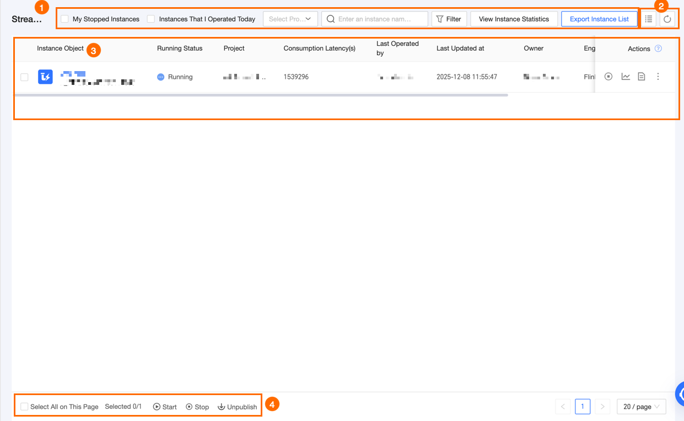Select the Running instance row checkbox
This screenshot has height=421, width=684.
[24, 77]
